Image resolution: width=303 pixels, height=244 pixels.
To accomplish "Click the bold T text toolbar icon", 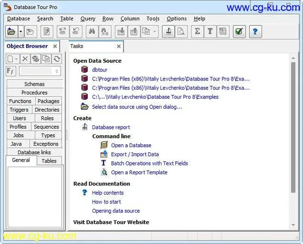I will (x=210, y=31).
